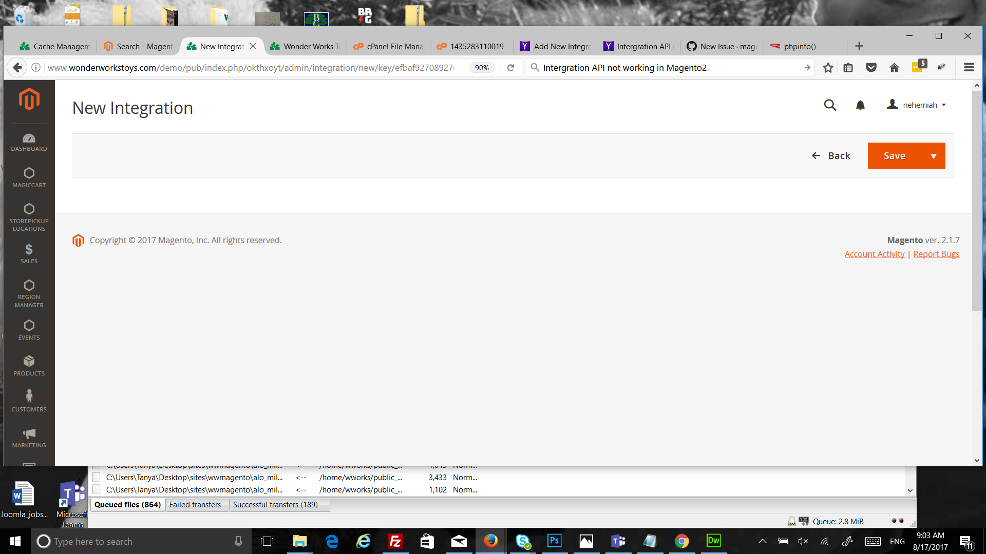986x554 pixels.
Task: Open the Customers section in the sidebar
Action: pos(29,401)
